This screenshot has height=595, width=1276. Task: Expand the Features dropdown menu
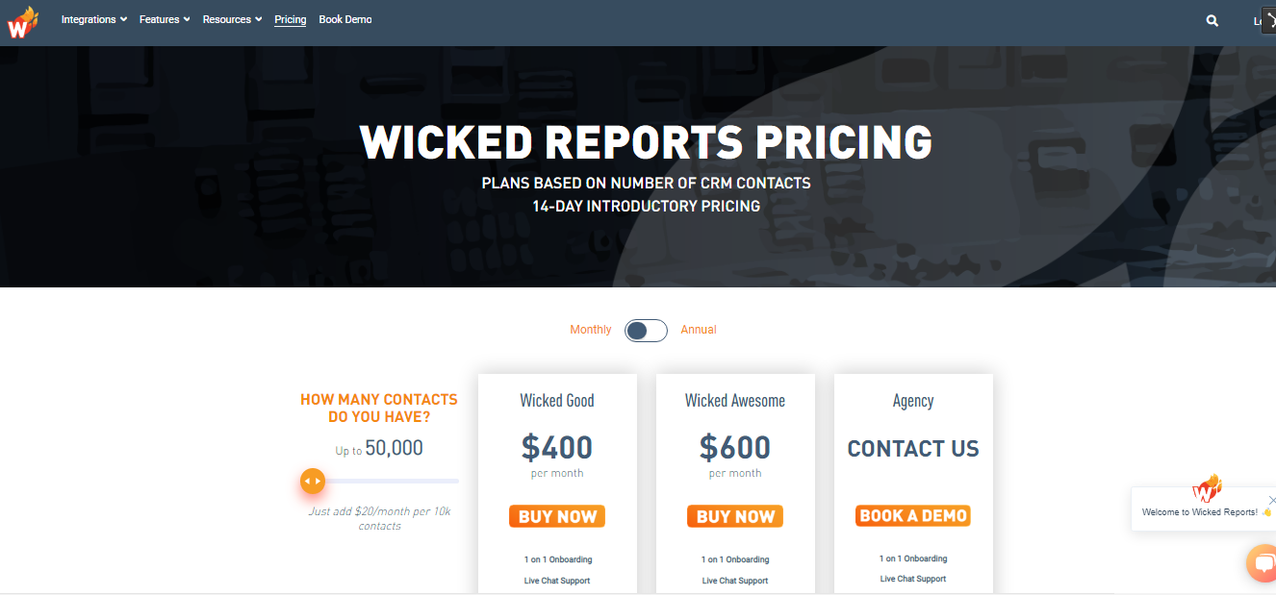[x=165, y=19]
